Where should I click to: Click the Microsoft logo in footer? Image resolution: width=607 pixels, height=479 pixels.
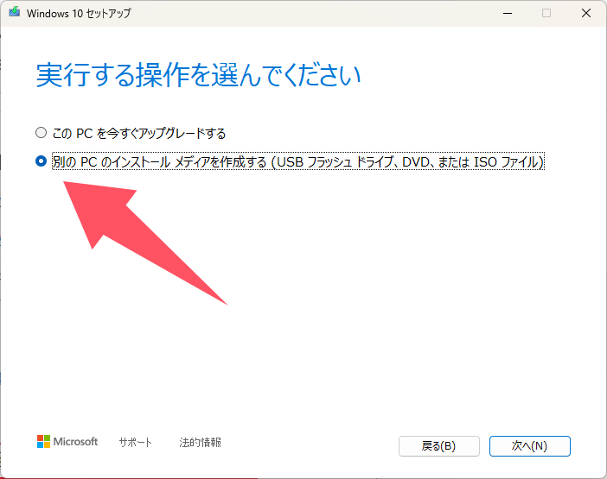click(67, 442)
